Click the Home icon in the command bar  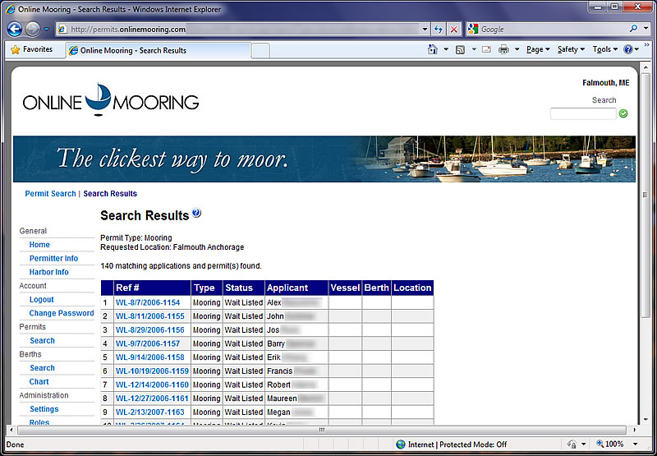pos(433,50)
